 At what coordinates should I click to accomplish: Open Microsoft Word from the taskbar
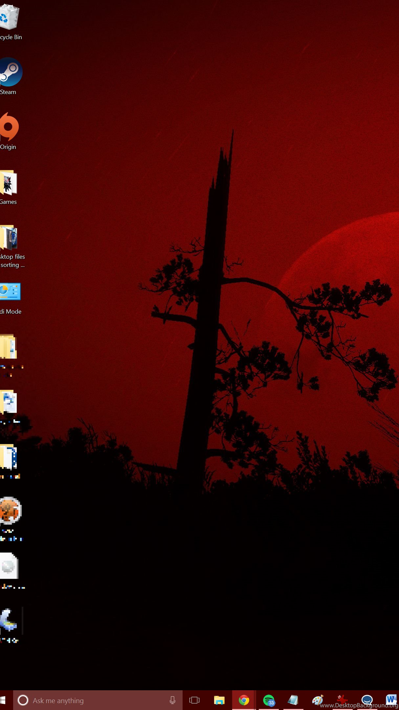(x=391, y=699)
